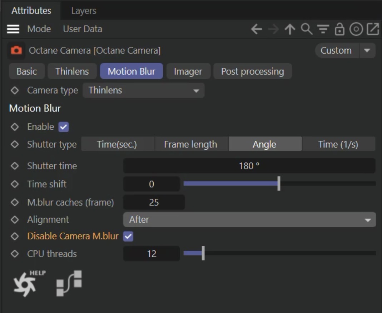Image resolution: width=382 pixels, height=313 pixels.
Task: Open the User Data menu
Action: 83,29
